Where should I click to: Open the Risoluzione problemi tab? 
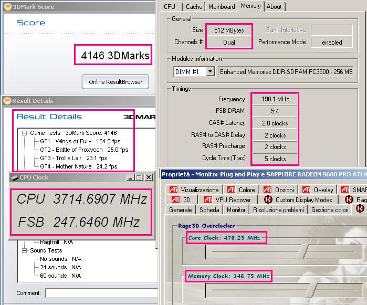(278, 210)
